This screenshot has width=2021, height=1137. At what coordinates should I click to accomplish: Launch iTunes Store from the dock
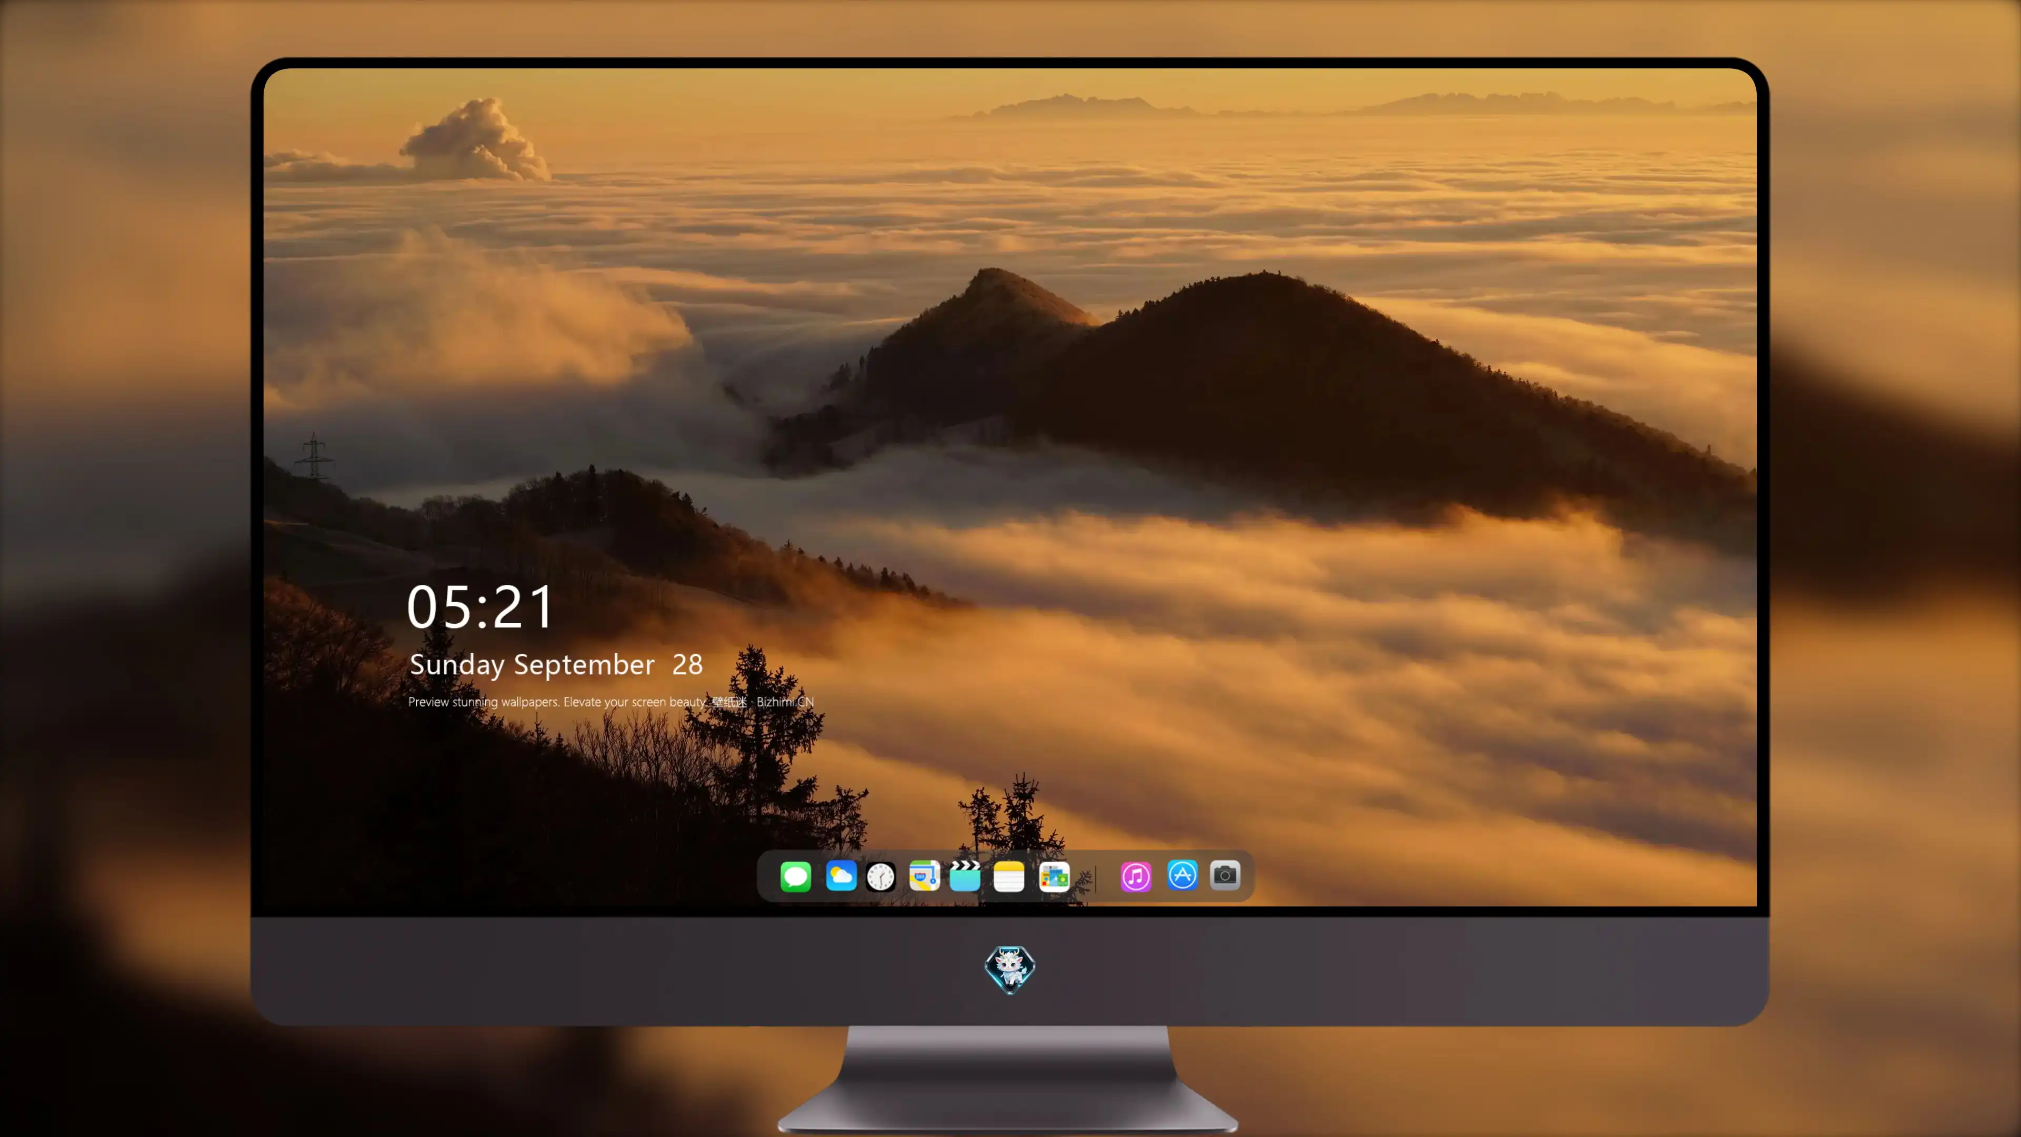pos(1136,876)
